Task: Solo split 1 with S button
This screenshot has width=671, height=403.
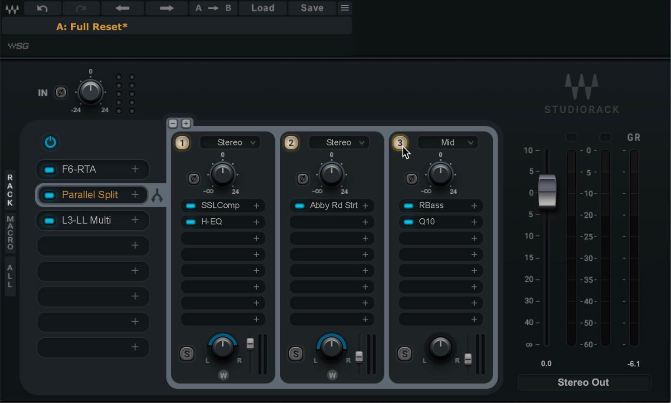Action: pyautogui.click(x=187, y=354)
